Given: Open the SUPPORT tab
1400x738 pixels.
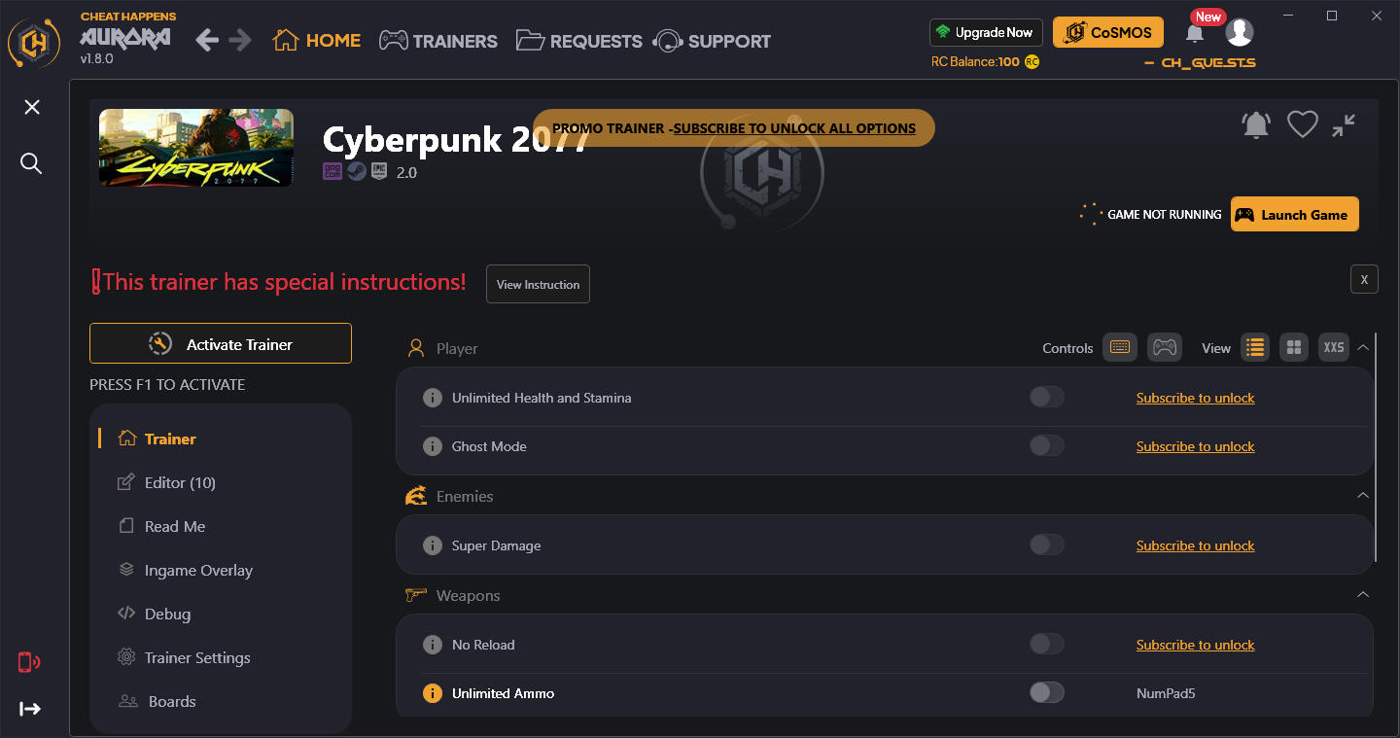Looking at the screenshot, I should 712,41.
